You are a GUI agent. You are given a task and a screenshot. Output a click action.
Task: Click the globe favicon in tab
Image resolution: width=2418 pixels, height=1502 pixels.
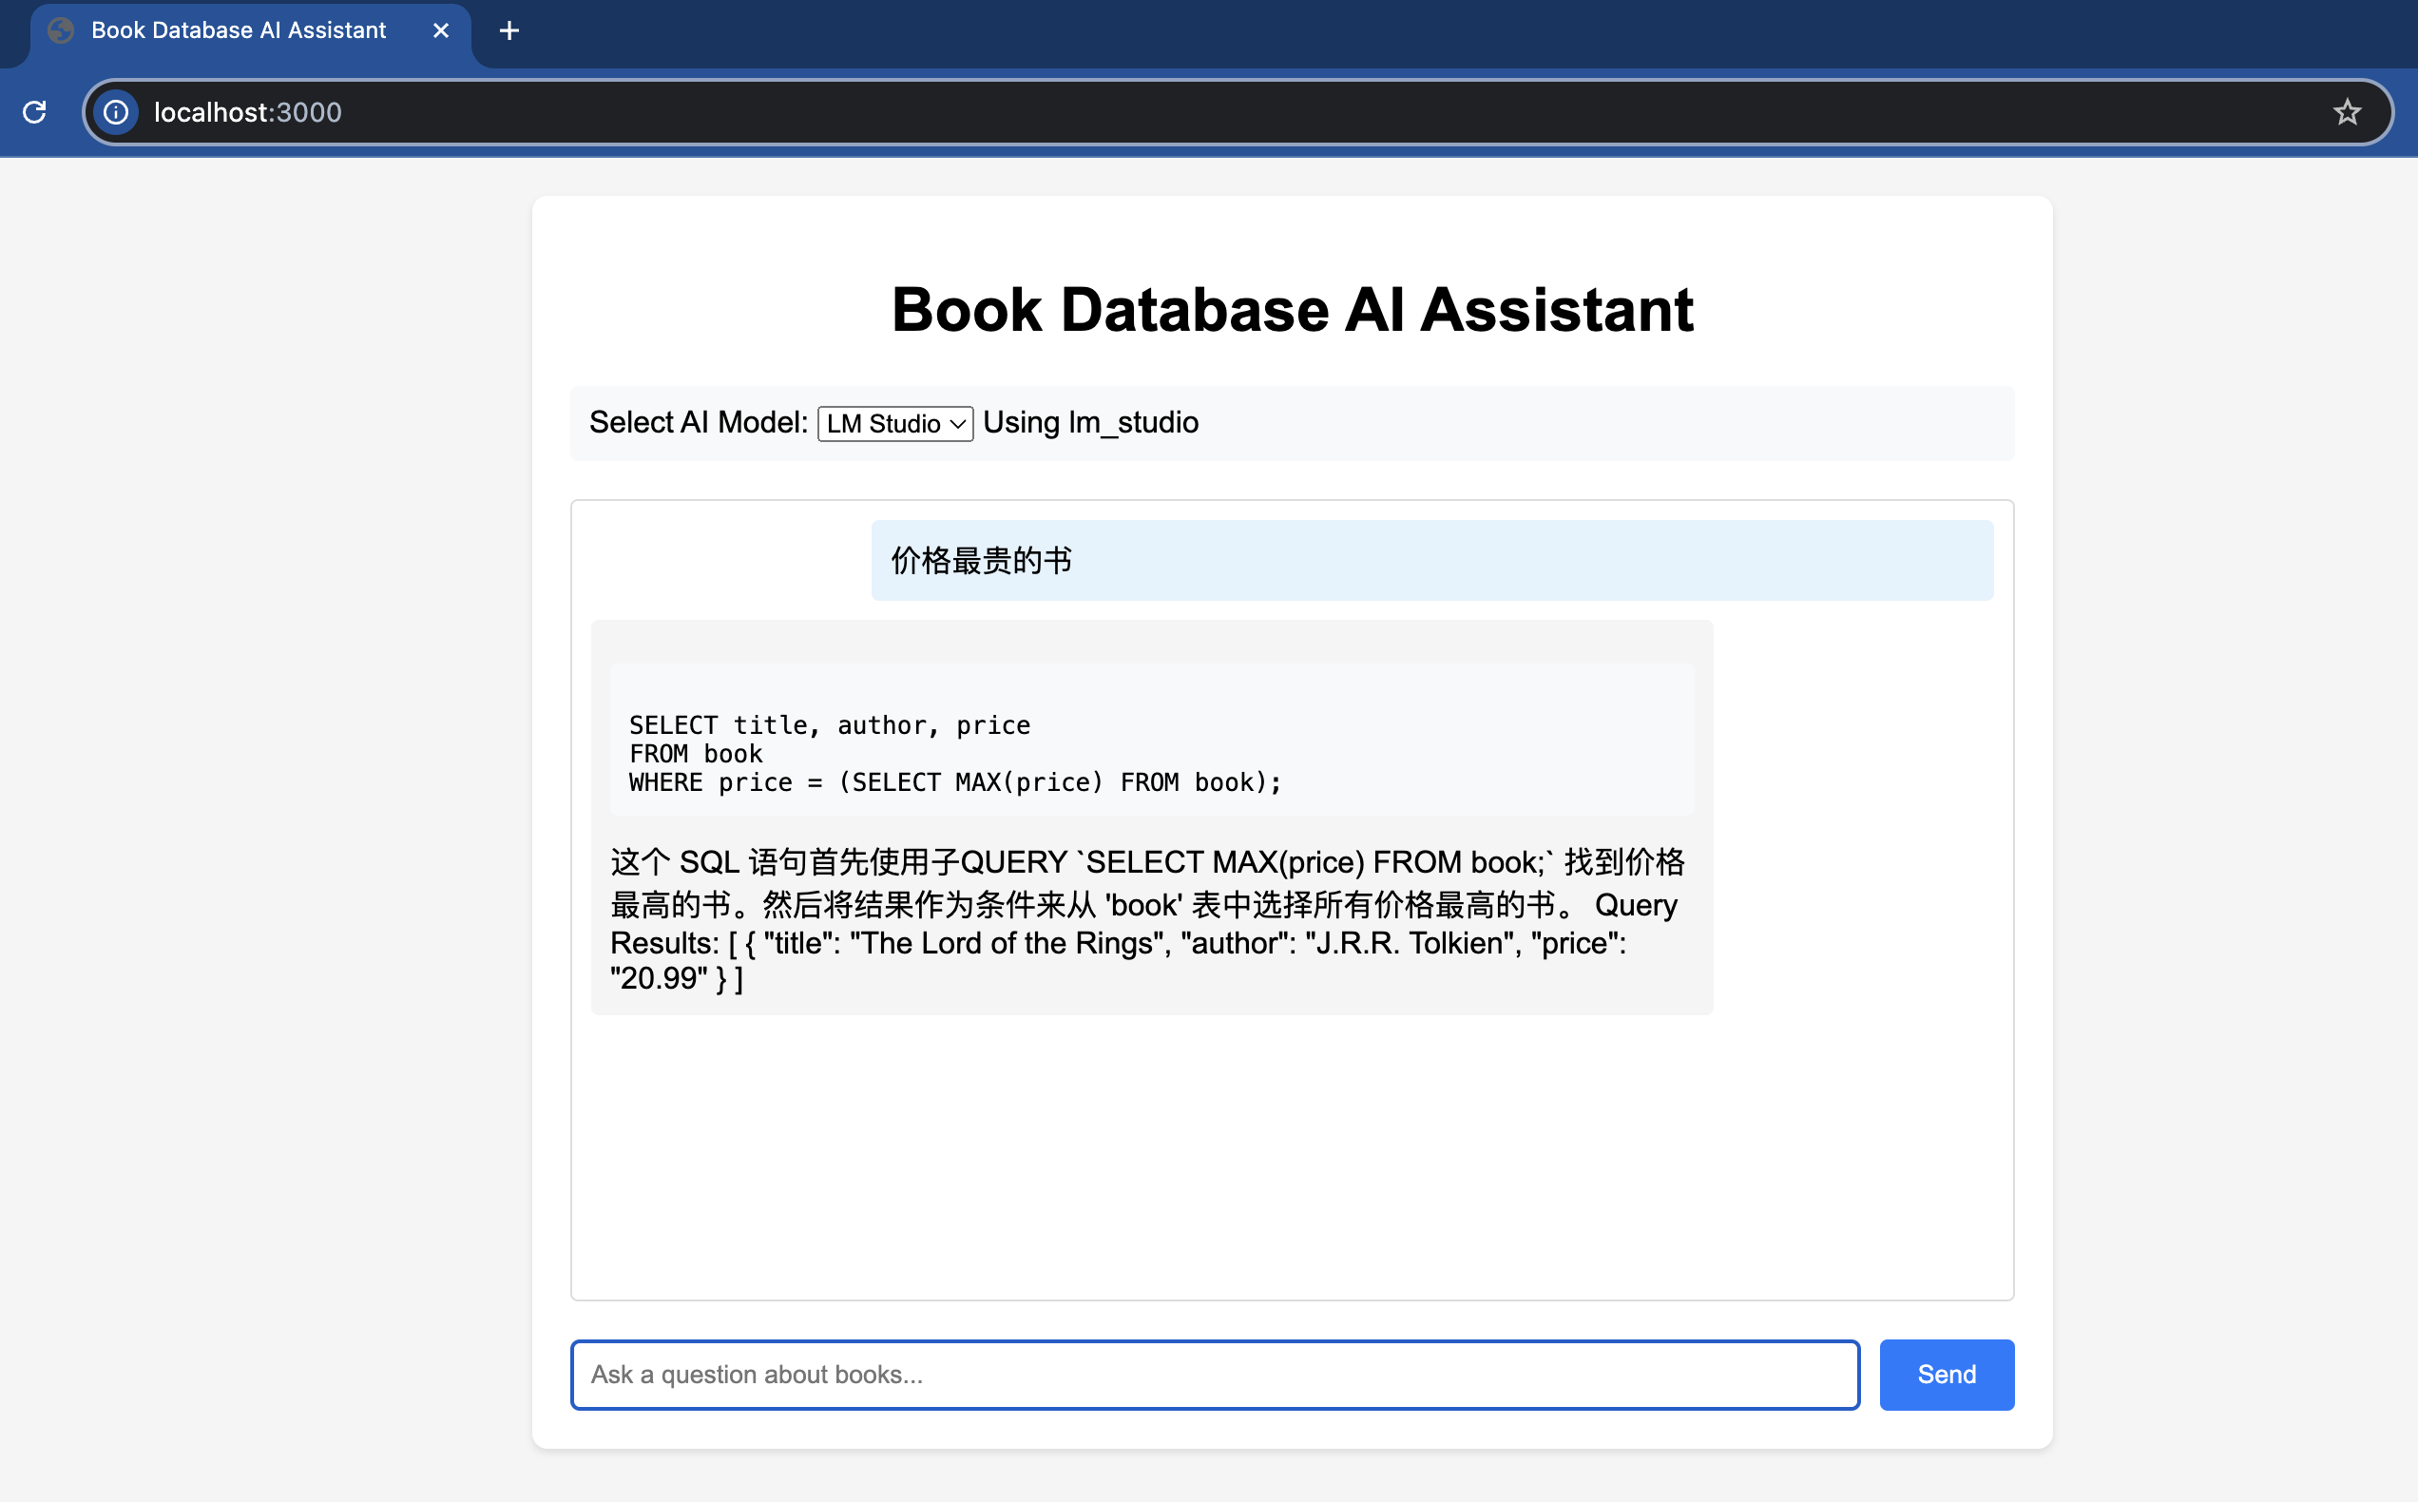pos(62,30)
